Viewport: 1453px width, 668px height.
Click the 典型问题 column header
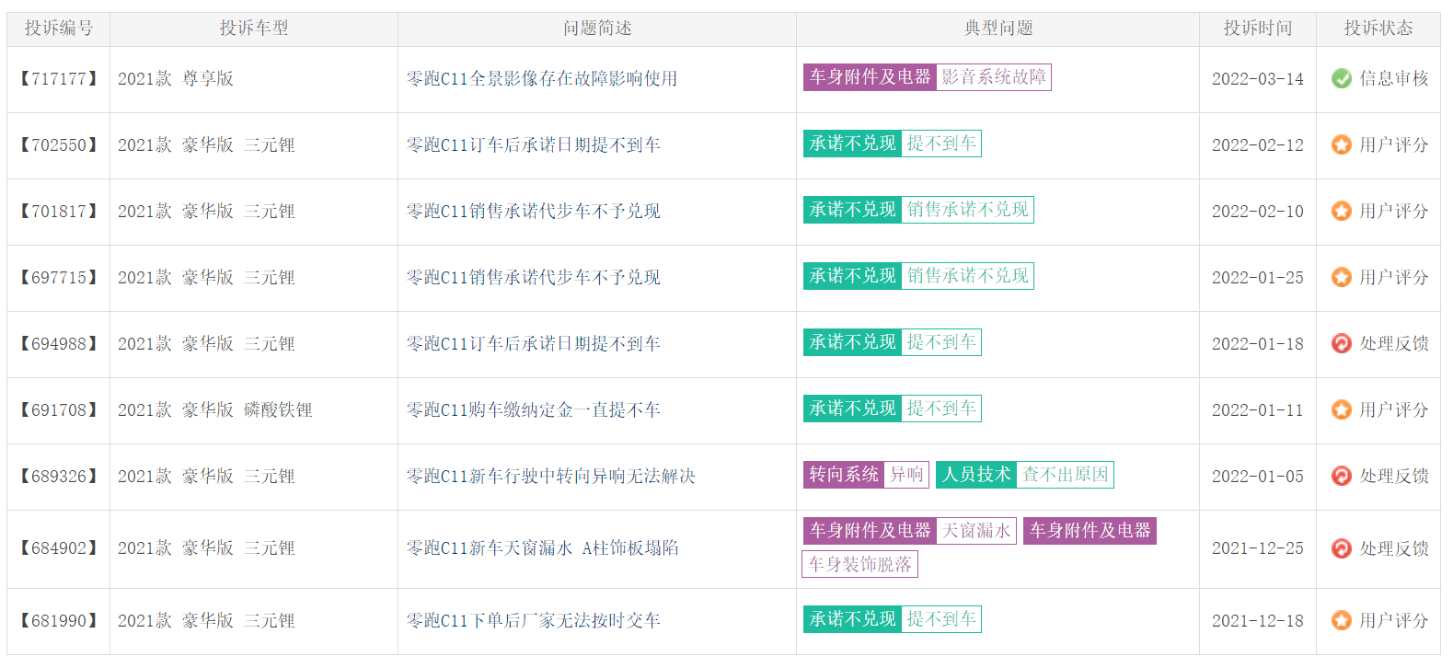tap(998, 29)
